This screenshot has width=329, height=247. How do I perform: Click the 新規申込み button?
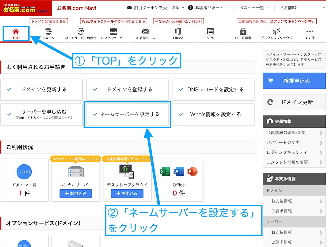pyautogui.click(x=294, y=81)
